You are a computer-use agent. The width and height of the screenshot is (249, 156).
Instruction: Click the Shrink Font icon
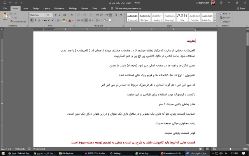[60, 15]
